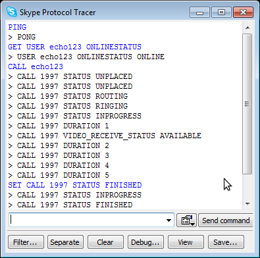
Task: Select 'VIDEO_RECEIVE_STATUS AVAILABLE' line
Action: tap(105, 136)
